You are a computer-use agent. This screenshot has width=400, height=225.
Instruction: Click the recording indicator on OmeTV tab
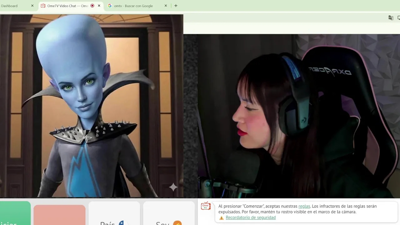[x=92, y=6]
